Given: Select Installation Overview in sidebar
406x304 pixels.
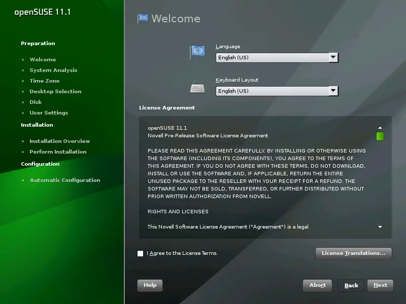Looking at the screenshot, I should click(59, 141).
